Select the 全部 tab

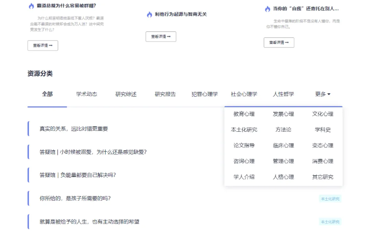pyautogui.click(x=47, y=94)
